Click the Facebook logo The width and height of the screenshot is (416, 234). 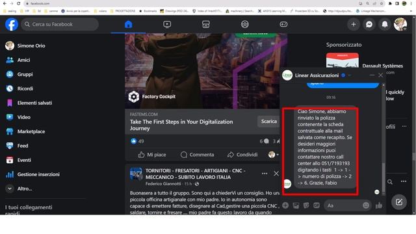(x=12, y=24)
